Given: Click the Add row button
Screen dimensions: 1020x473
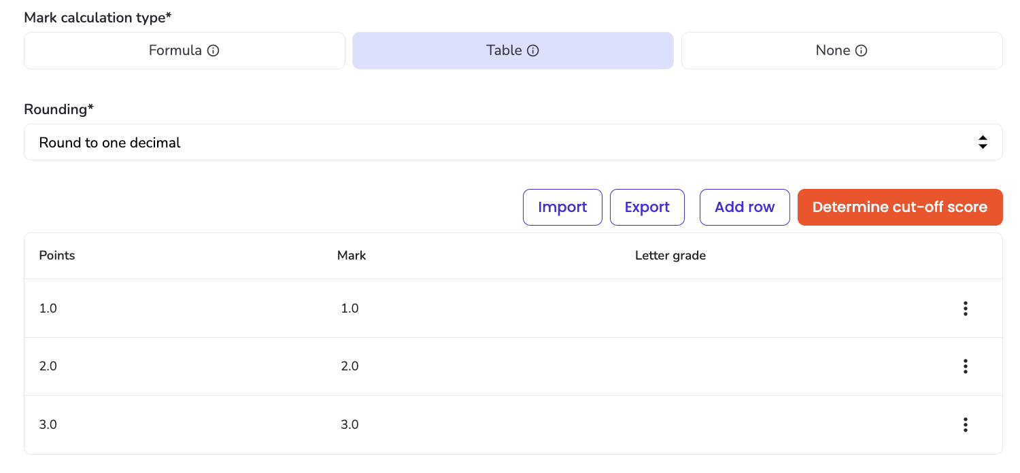Looking at the screenshot, I should click(745, 207).
